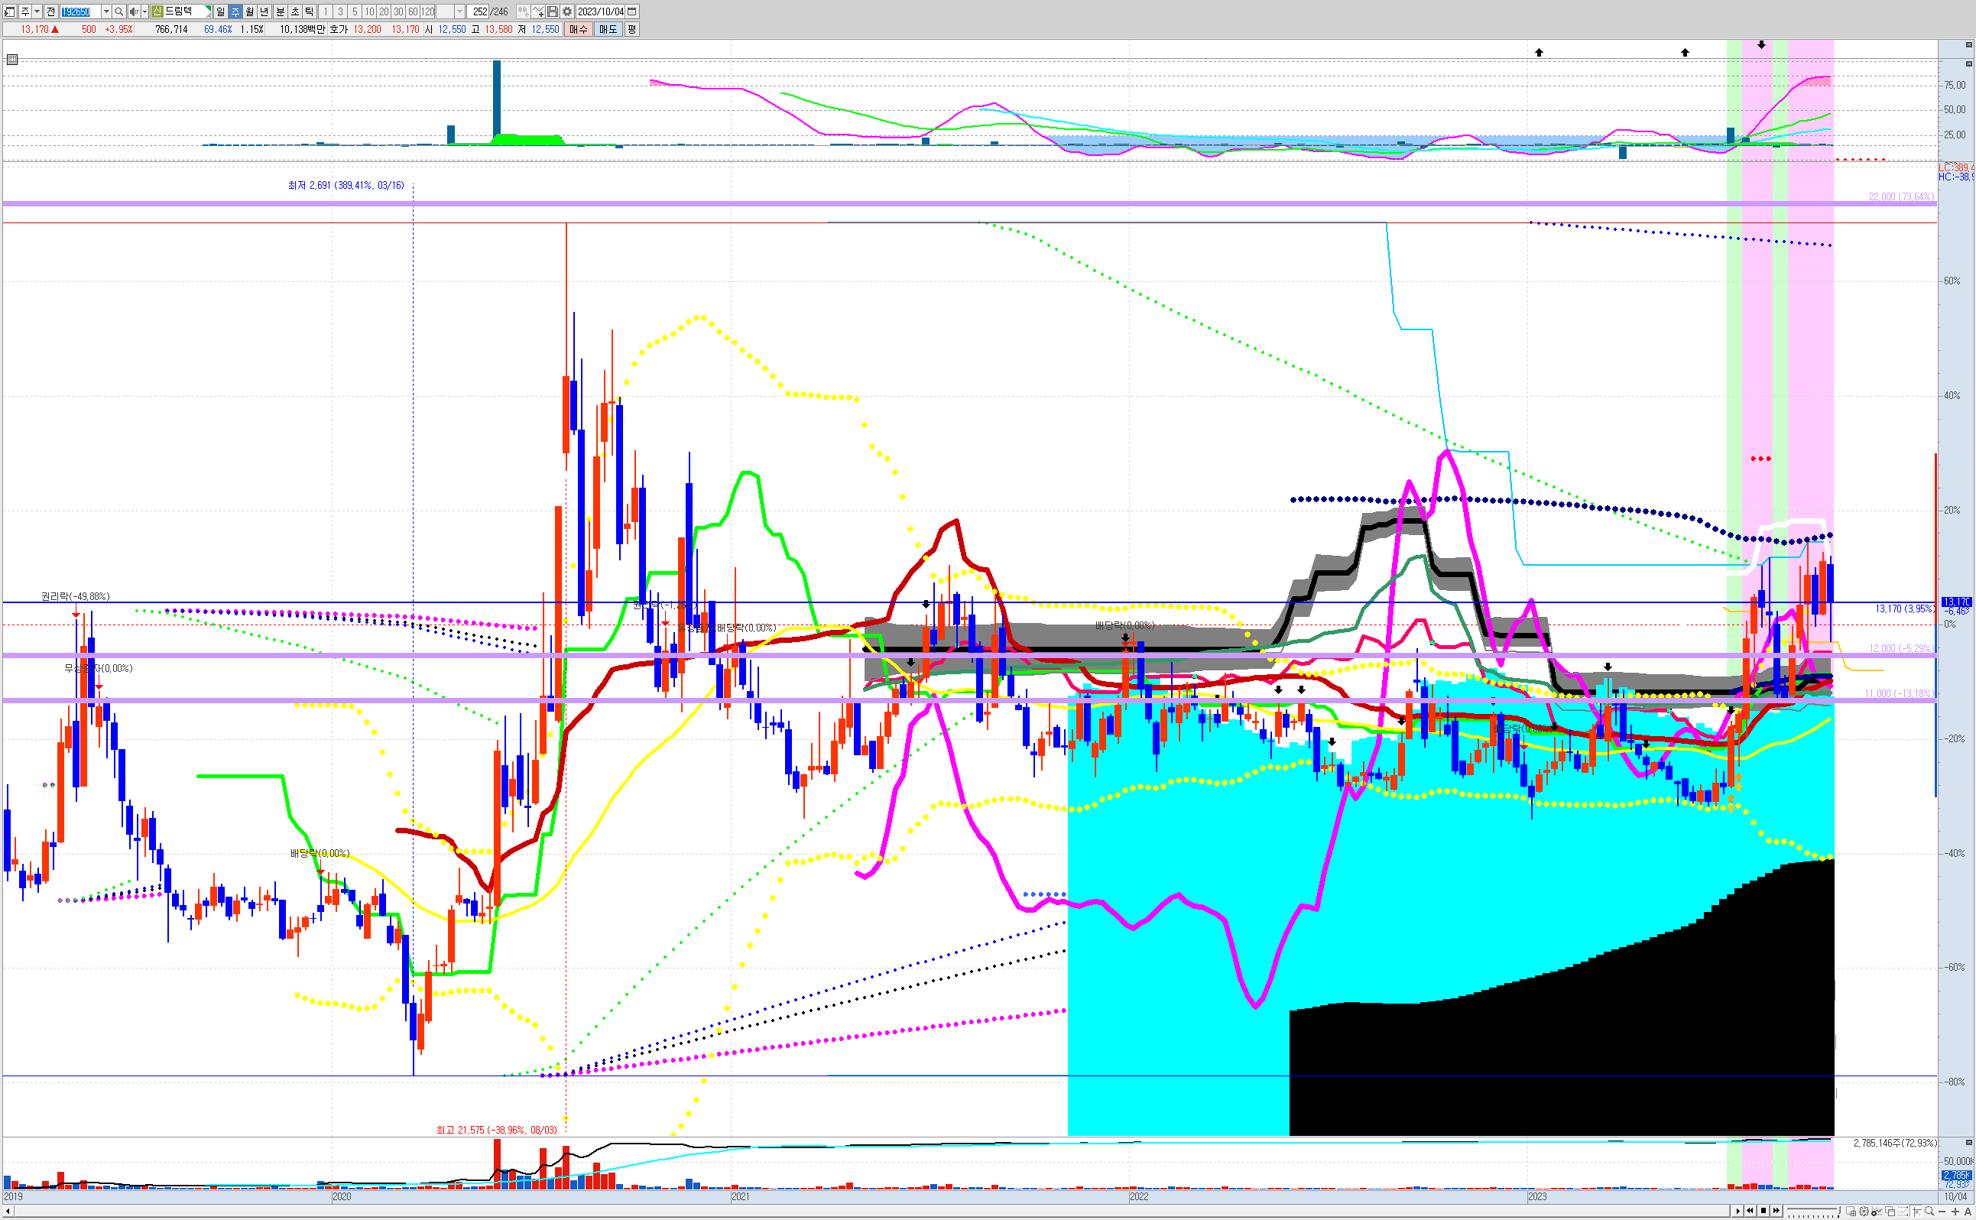
Task: Click the rewind replay button
Action: (x=1750, y=1211)
